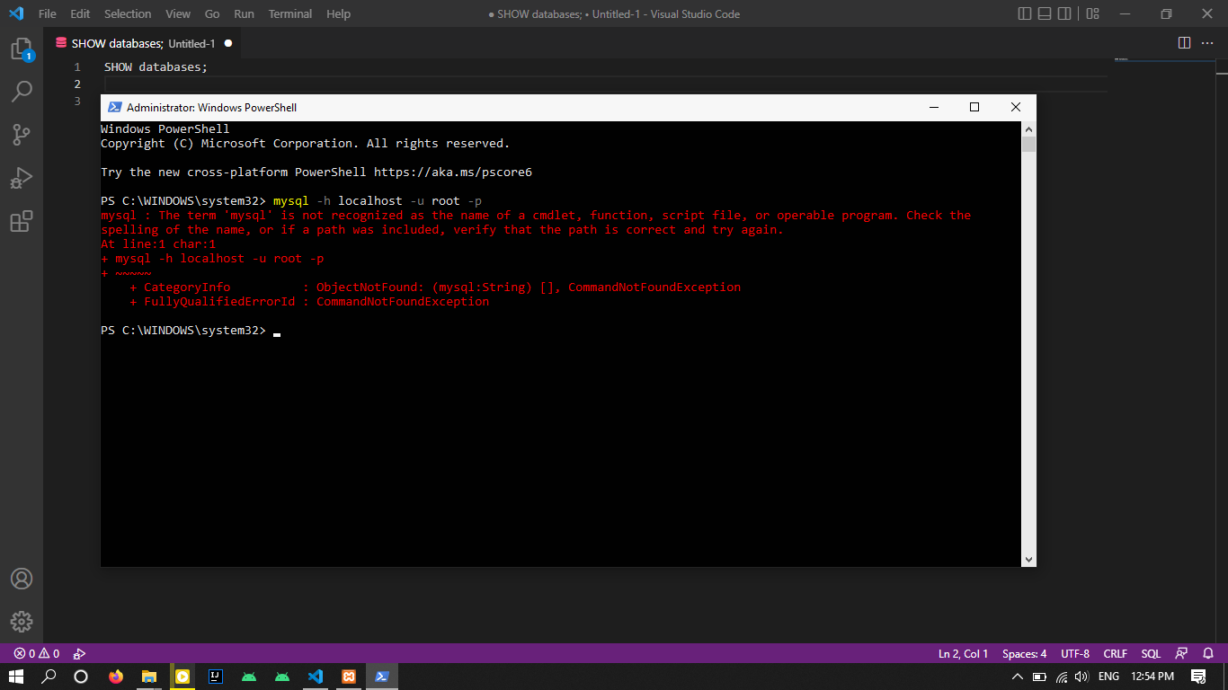Image resolution: width=1228 pixels, height=690 pixels.
Task: Open XAMPP from the taskbar
Action: [349, 677]
